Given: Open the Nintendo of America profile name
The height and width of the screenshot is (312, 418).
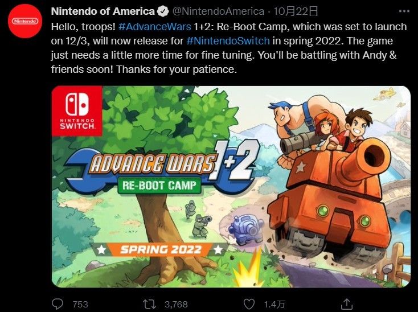Looking at the screenshot, I should click(x=103, y=11).
